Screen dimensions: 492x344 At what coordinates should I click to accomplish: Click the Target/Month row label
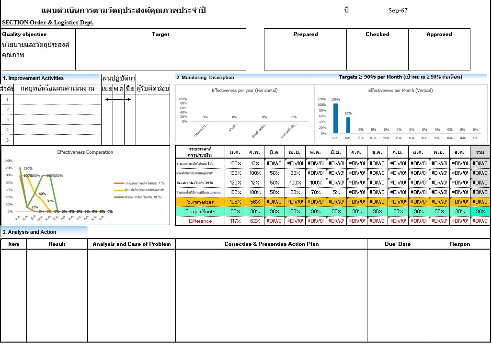(x=200, y=211)
